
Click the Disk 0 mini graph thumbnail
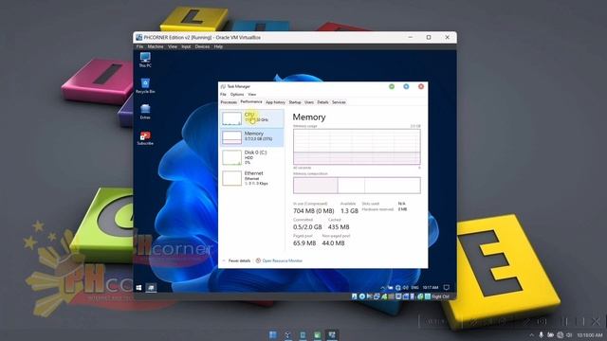[x=231, y=158]
